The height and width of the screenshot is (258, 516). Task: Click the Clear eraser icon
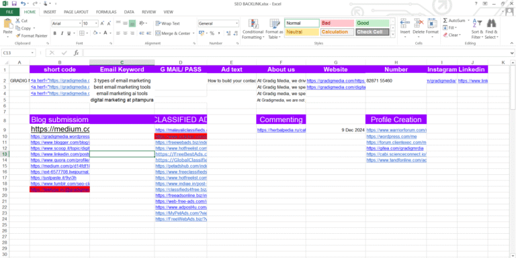point(445,35)
